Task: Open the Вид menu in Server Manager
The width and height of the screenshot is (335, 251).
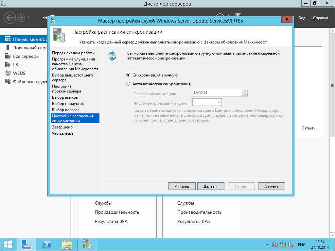Action: point(302,18)
